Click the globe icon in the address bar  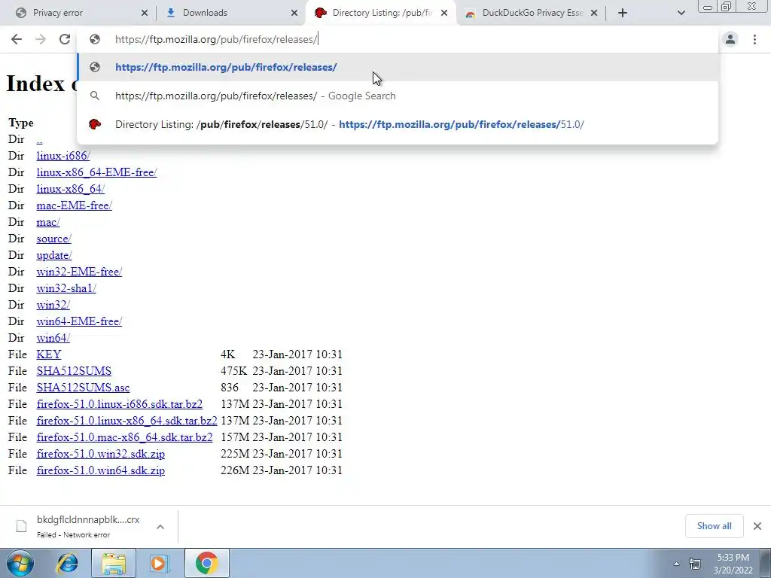[x=95, y=39]
